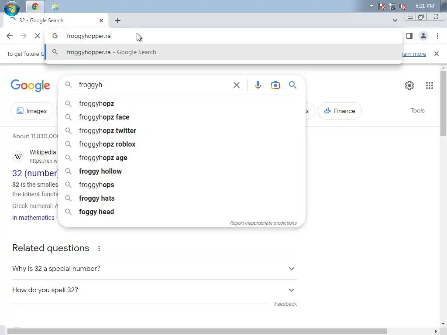The height and width of the screenshot is (335, 447).
Task: Choose the 'froggyhopz twitter' suggestion
Action: coord(182,131)
